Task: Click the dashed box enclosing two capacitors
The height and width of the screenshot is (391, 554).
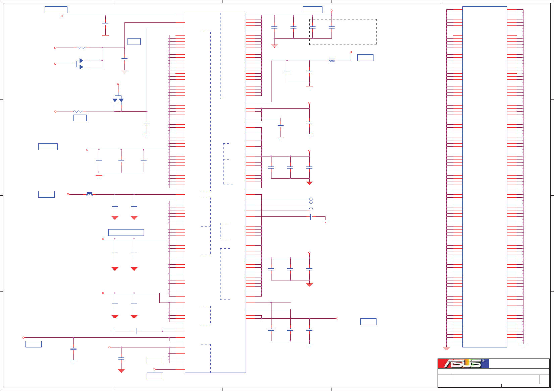Action: [x=343, y=32]
